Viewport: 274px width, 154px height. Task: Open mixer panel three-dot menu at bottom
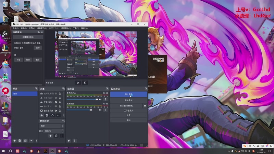point(75,141)
